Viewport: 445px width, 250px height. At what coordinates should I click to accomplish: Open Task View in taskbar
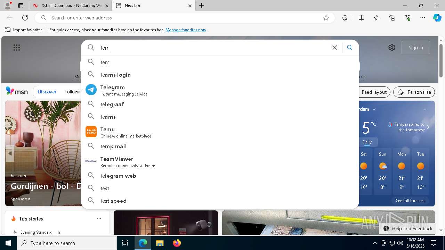(125, 243)
